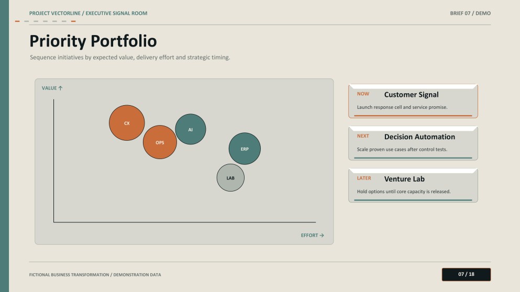The width and height of the screenshot is (520, 292).
Task: Click the EFFORT right-arrow axis label
Action: coord(313,235)
